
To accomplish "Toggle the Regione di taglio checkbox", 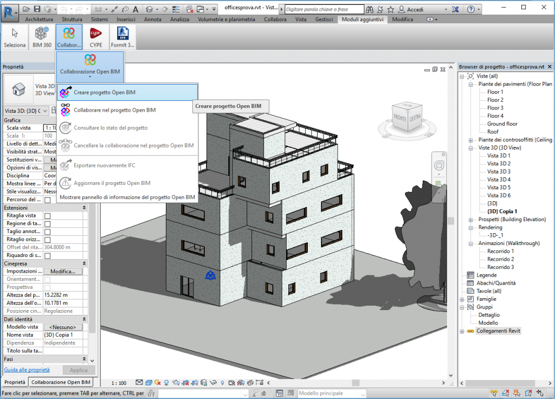I will point(47,223).
